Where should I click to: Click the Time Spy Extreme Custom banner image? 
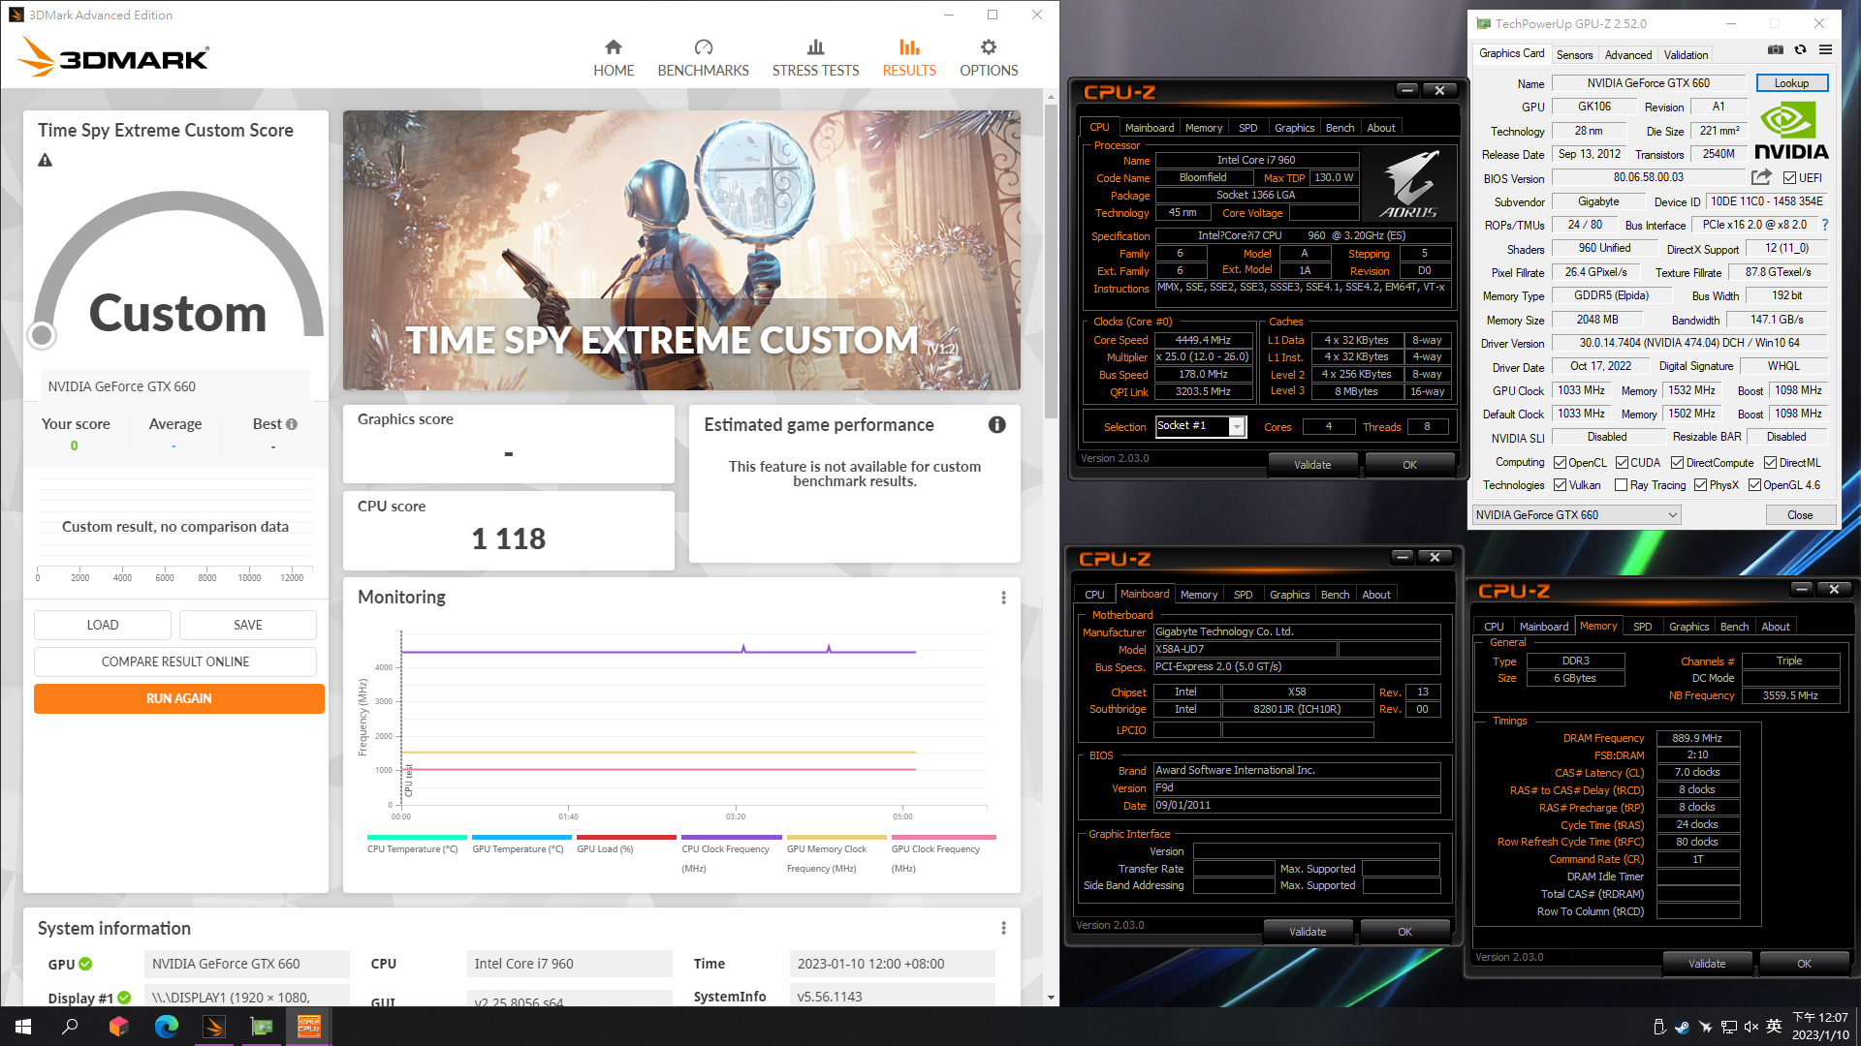681,250
